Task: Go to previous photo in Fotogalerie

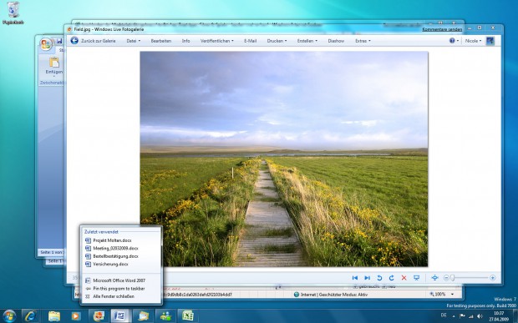Action: (355, 278)
